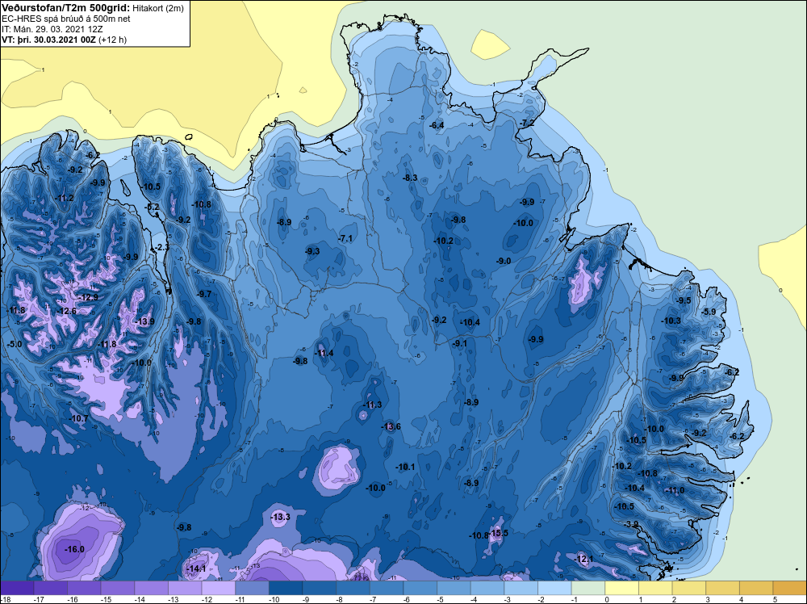Select the -11.4 temperature label
The height and width of the screenshot is (604, 807).
(324, 353)
